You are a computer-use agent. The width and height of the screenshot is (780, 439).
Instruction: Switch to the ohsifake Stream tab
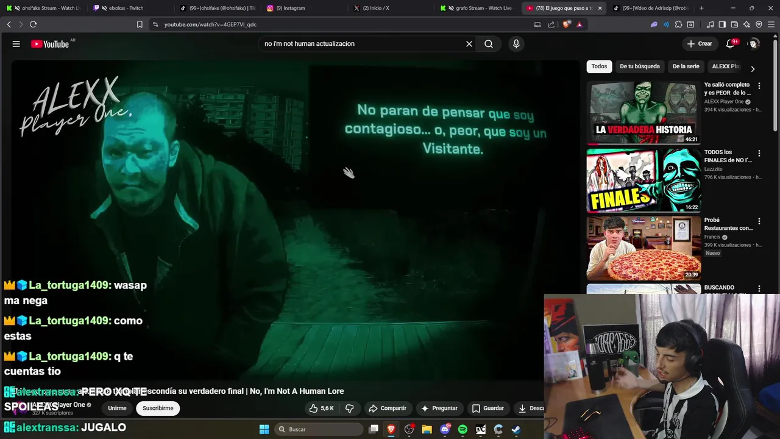click(x=44, y=8)
